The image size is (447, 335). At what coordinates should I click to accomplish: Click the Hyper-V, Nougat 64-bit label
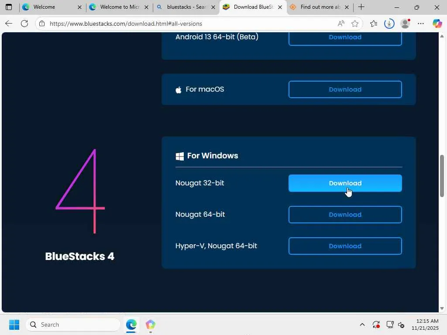[216, 246]
